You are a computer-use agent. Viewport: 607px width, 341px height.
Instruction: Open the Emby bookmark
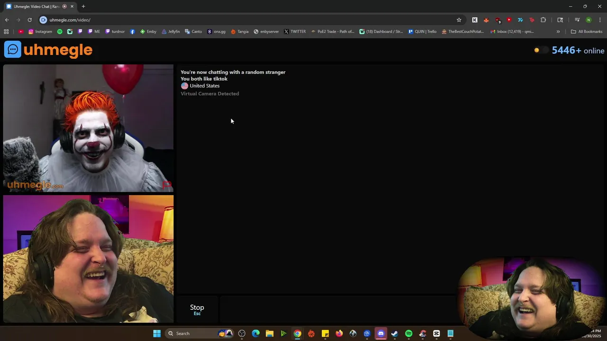click(x=148, y=32)
